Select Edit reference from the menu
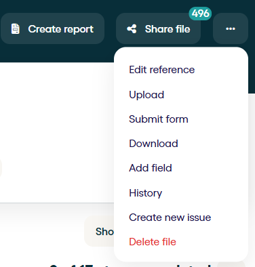255x267 pixels. tap(162, 70)
